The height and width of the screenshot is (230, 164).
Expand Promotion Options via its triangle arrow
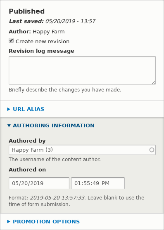[9, 221]
